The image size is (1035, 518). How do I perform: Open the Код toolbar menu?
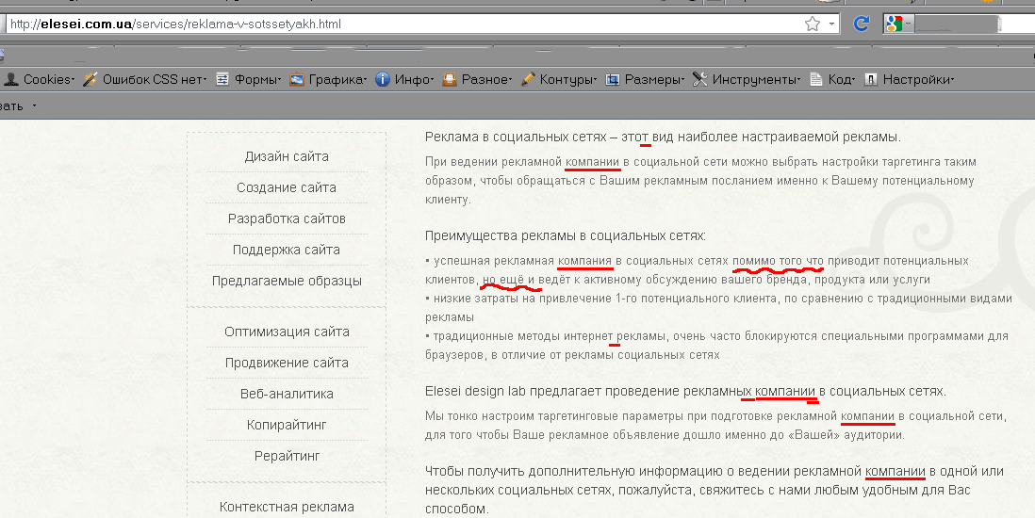pos(831,79)
